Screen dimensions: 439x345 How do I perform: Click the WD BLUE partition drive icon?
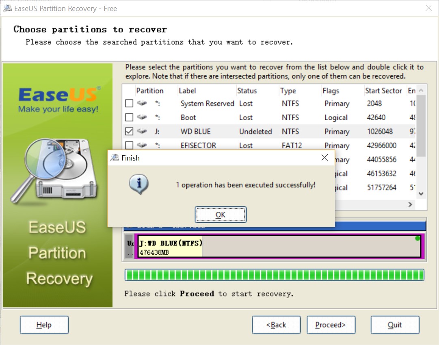(142, 131)
